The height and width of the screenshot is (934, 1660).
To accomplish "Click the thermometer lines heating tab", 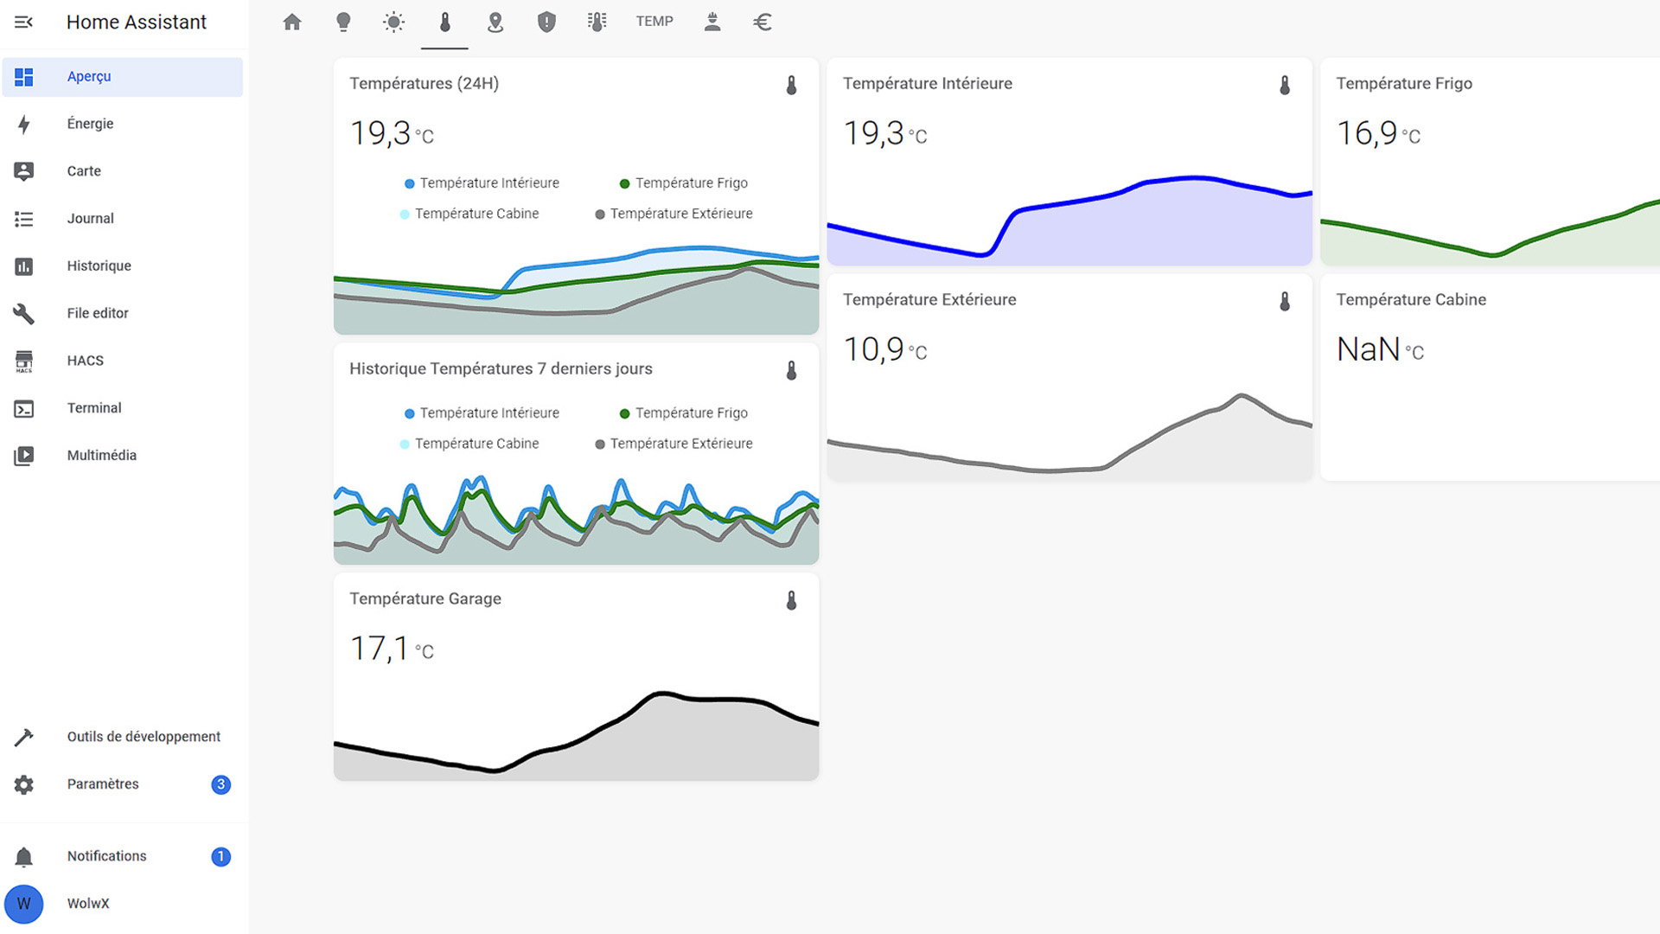I will [x=597, y=22].
